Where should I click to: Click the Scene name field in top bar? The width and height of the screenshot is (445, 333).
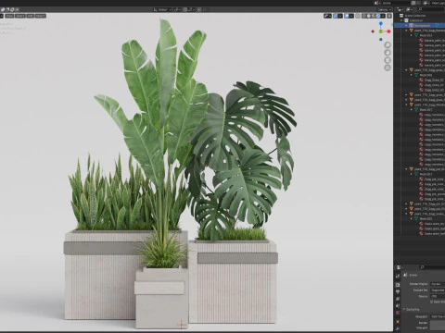[x=396, y=3]
